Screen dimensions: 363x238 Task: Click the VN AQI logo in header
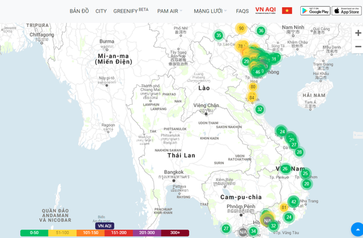[265, 10]
